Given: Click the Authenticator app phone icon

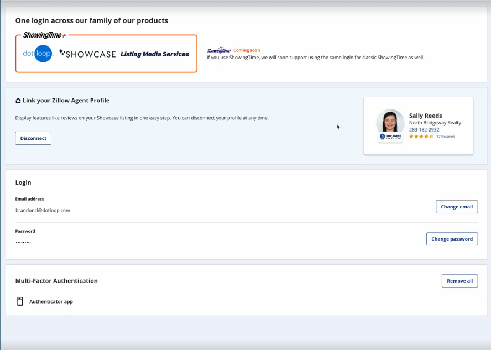Looking at the screenshot, I should (x=20, y=301).
